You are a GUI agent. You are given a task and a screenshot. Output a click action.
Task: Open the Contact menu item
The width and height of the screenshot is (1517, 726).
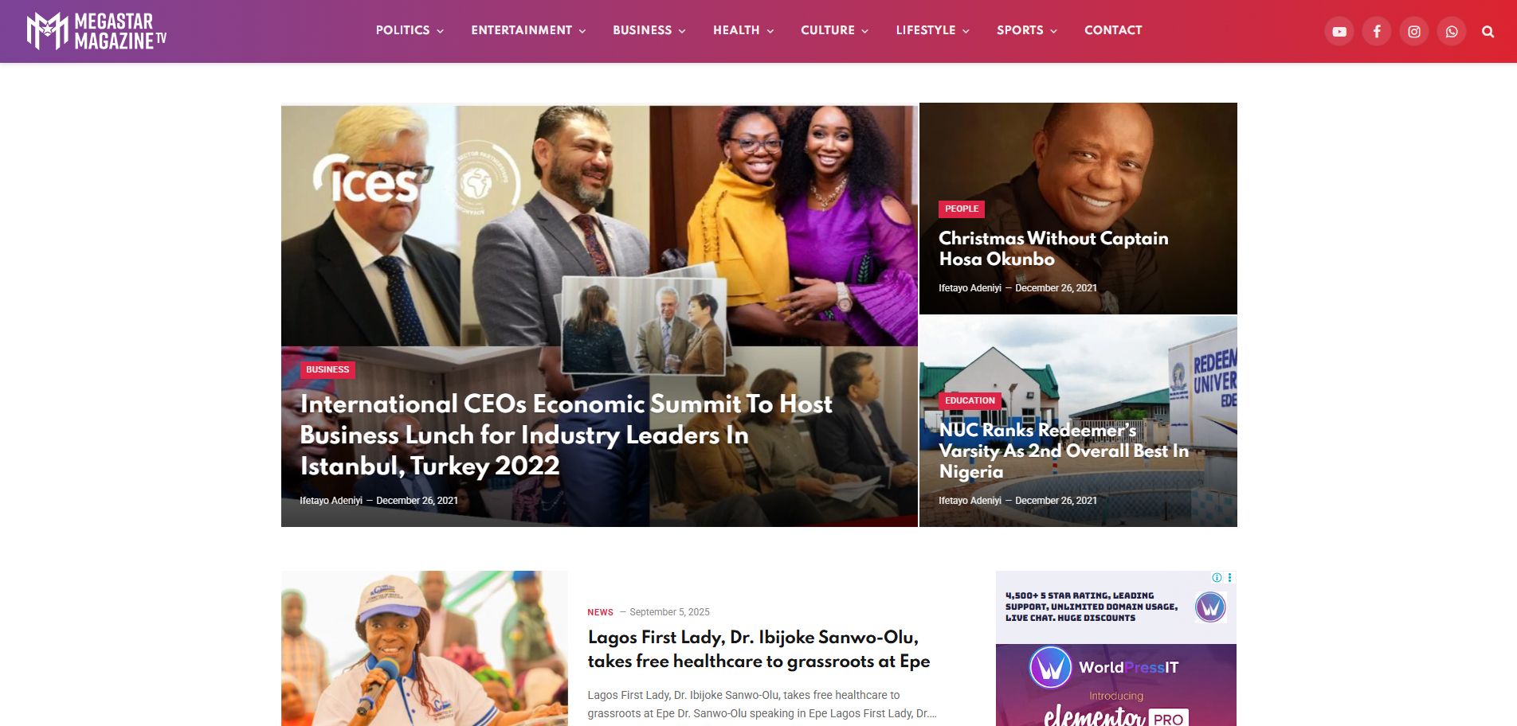(1113, 30)
